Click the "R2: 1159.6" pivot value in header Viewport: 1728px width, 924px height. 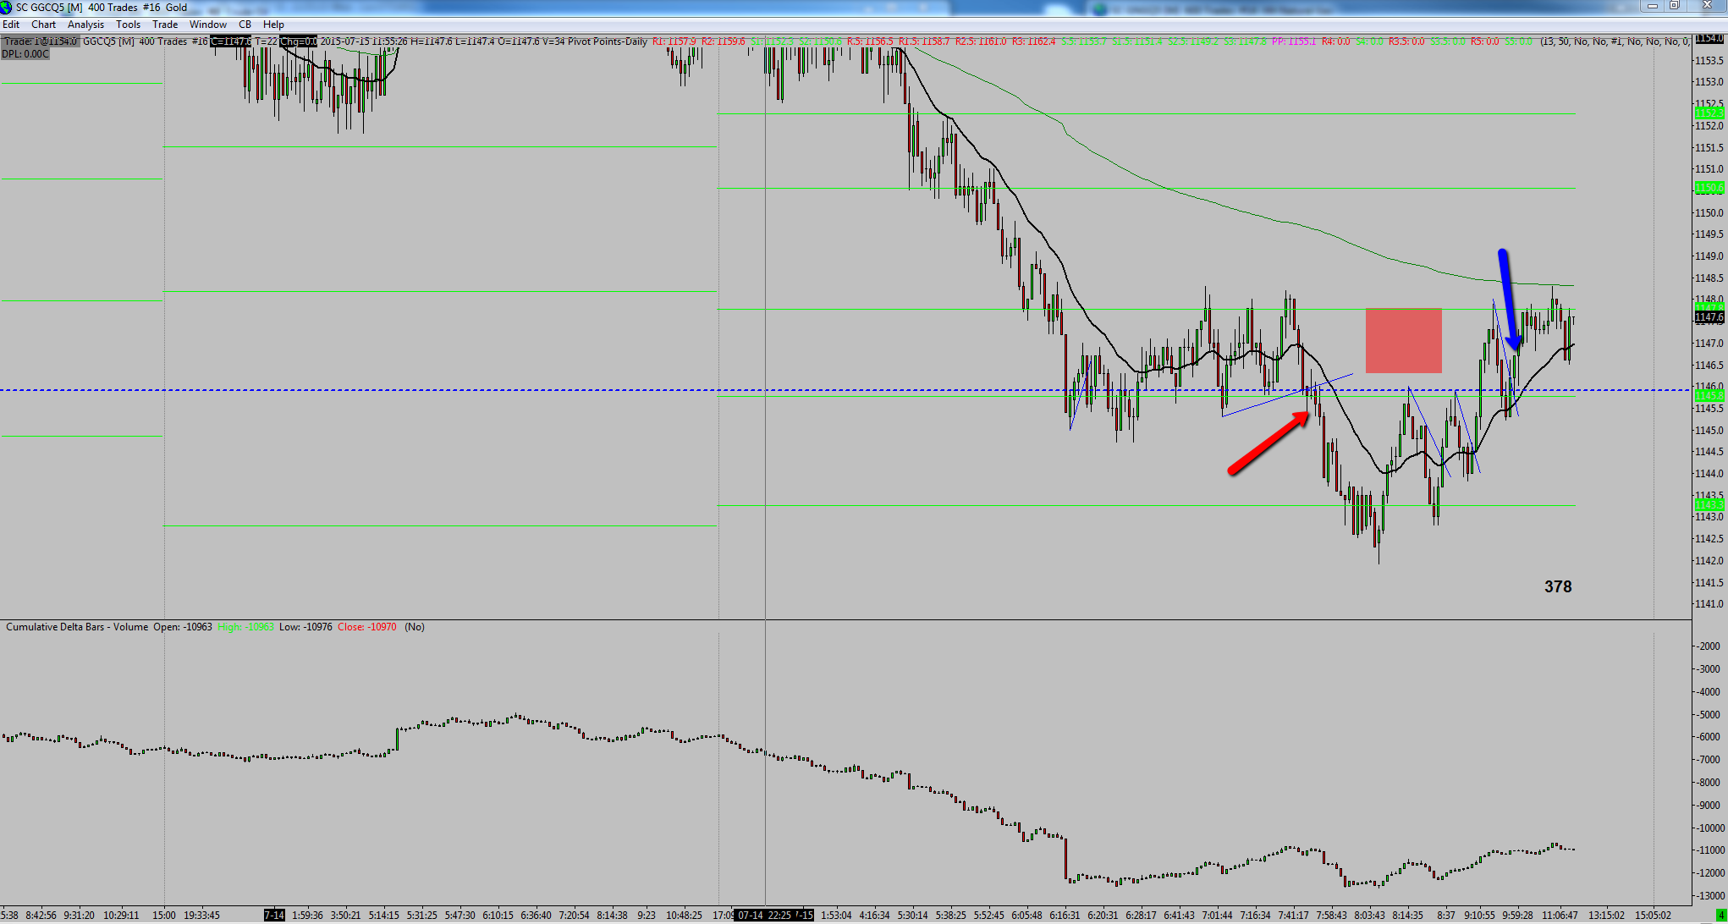pyautogui.click(x=724, y=41)
